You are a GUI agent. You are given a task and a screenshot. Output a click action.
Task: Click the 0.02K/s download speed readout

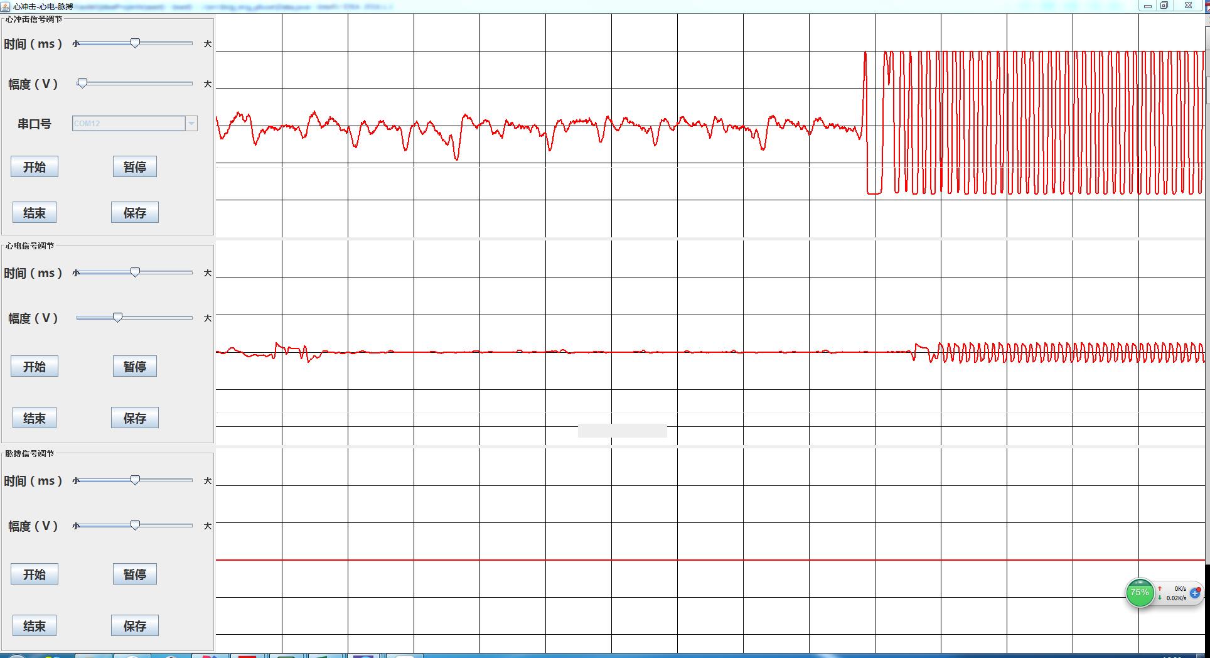point(1176,598)
